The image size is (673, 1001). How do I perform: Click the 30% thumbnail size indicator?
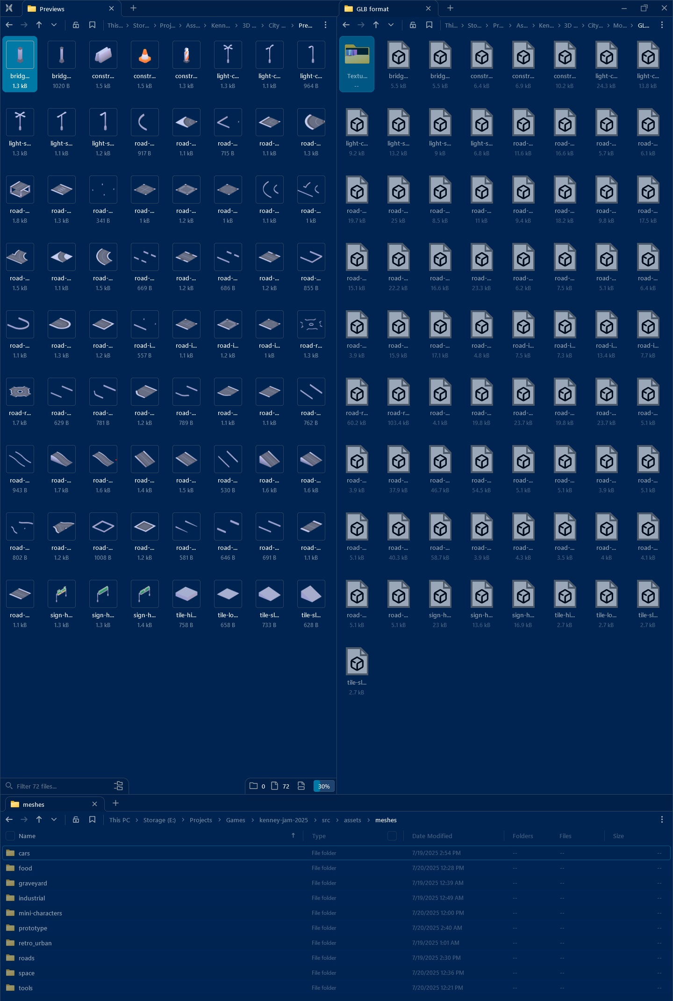coord(324,786)
